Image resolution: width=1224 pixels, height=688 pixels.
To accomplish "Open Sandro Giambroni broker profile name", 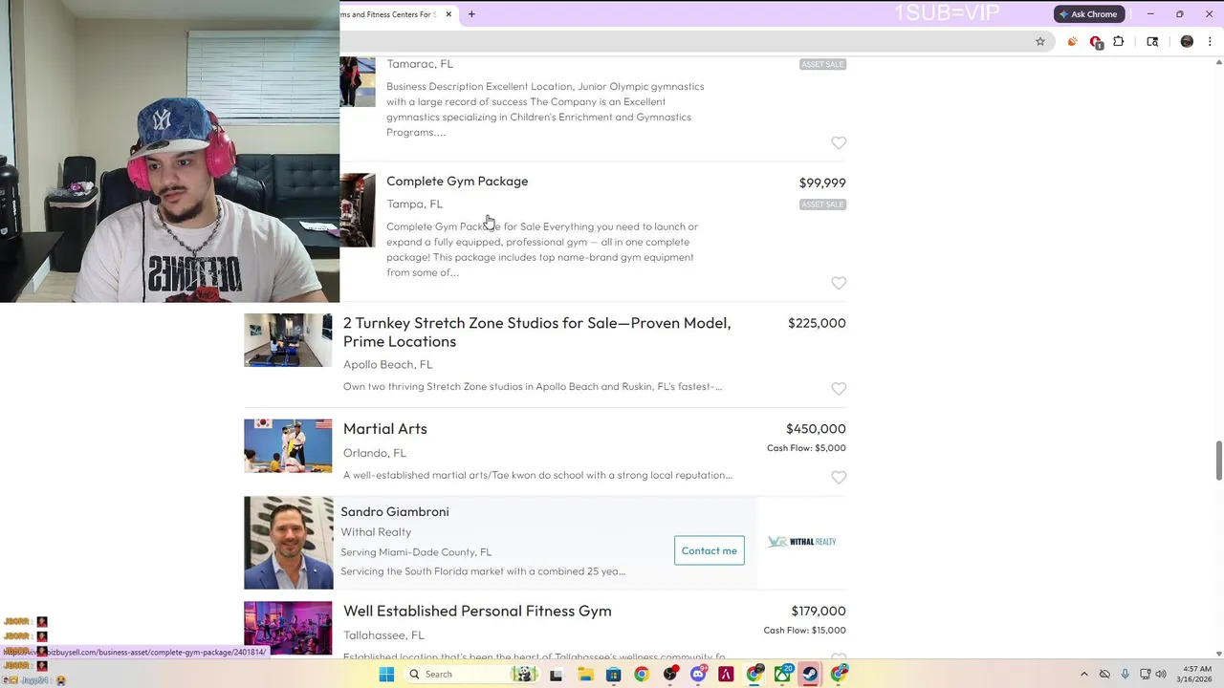I will click(395, 512).
